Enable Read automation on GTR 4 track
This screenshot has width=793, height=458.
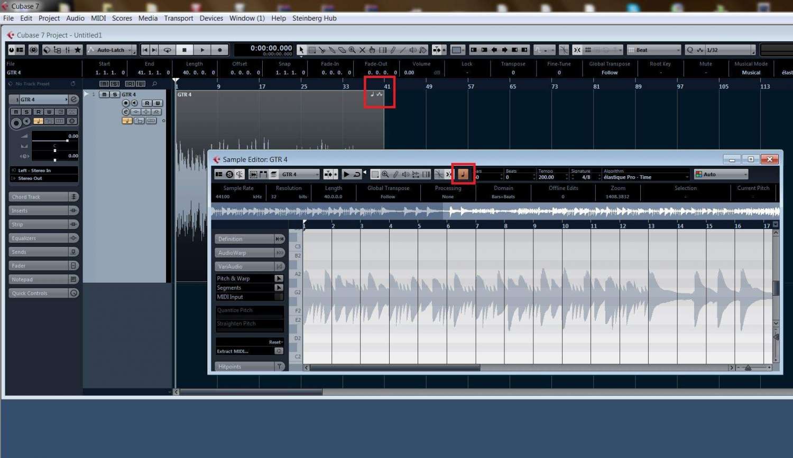147,103
